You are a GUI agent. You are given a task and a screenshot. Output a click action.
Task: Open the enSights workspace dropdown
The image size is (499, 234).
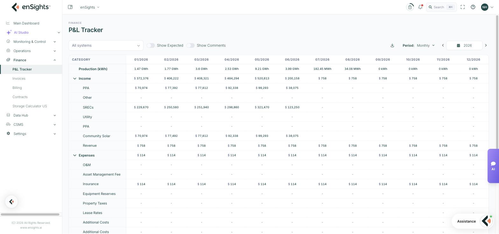(x=90, y=7)
